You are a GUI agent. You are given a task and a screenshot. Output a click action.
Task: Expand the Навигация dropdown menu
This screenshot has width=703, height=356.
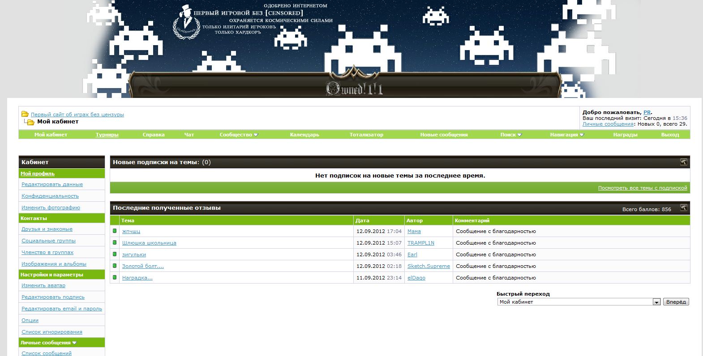[x=567, y=135]
